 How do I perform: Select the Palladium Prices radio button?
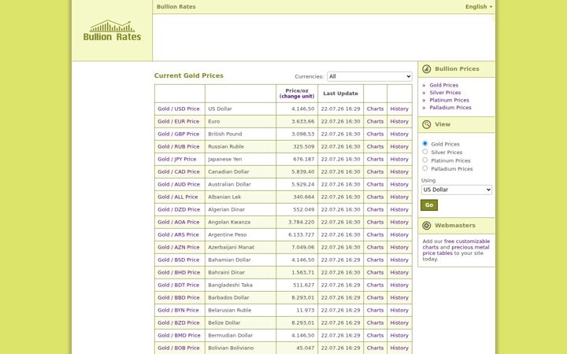click(425, 168)
